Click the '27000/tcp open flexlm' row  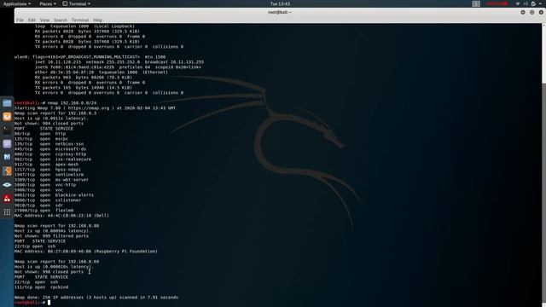44,211
